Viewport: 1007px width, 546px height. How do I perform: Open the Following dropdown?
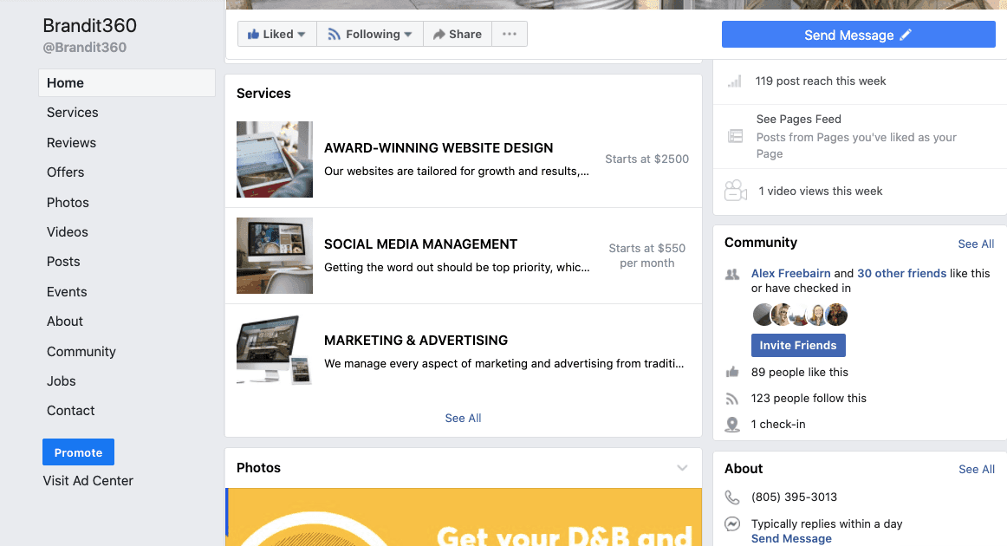tap(369, 34)
